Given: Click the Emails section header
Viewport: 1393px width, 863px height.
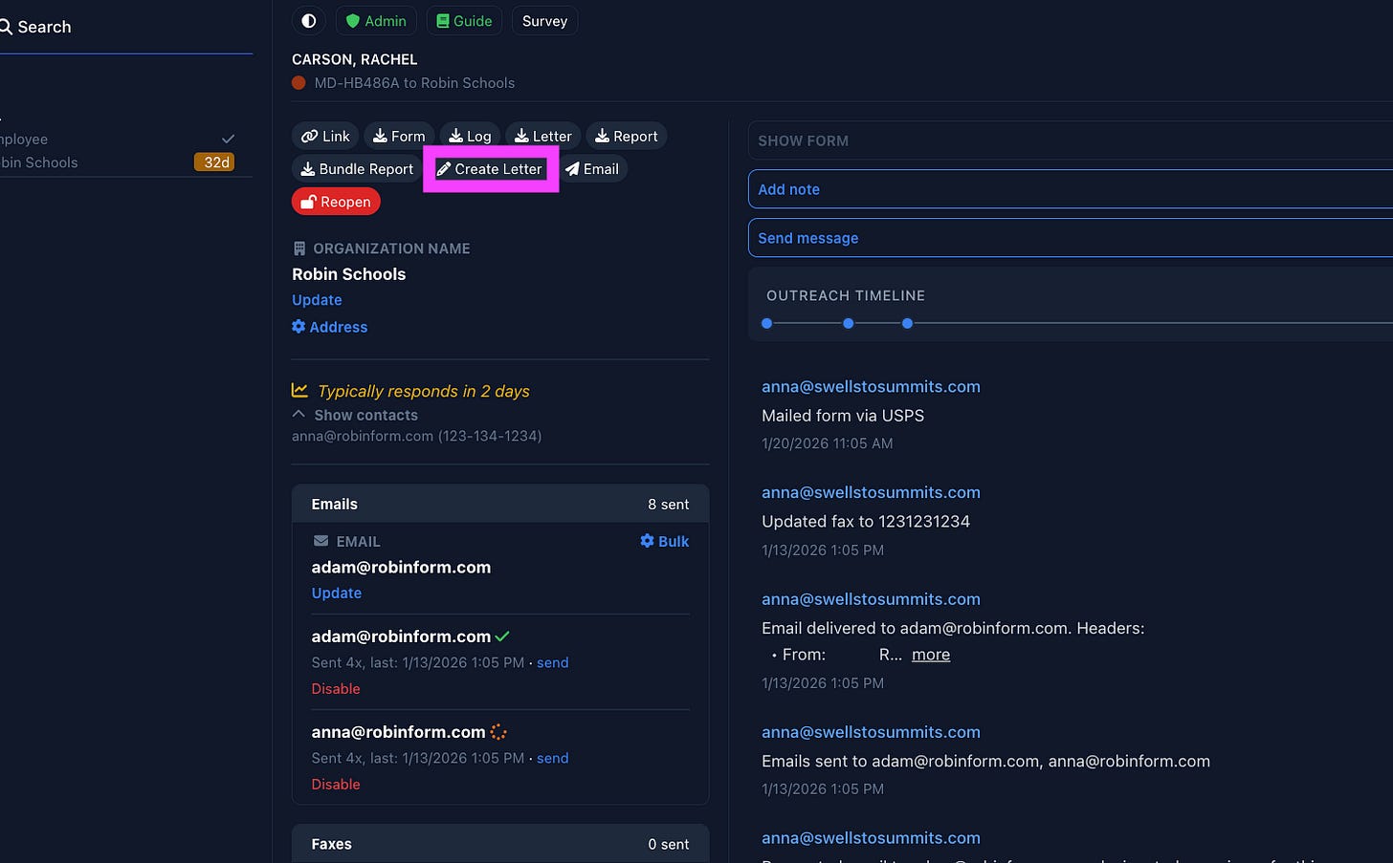Looking at the screenshot, I should [x=500, y=504].
